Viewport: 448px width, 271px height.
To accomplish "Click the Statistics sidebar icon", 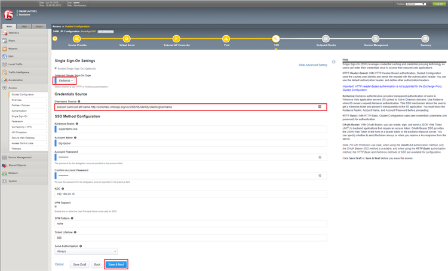I will click(5, 33).
